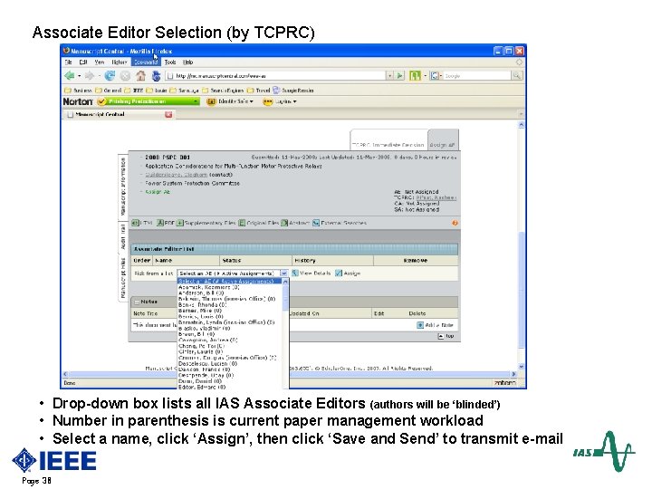Open the Travel bookmarks folder
Screen dimensions: 652x489
[259, 91]
